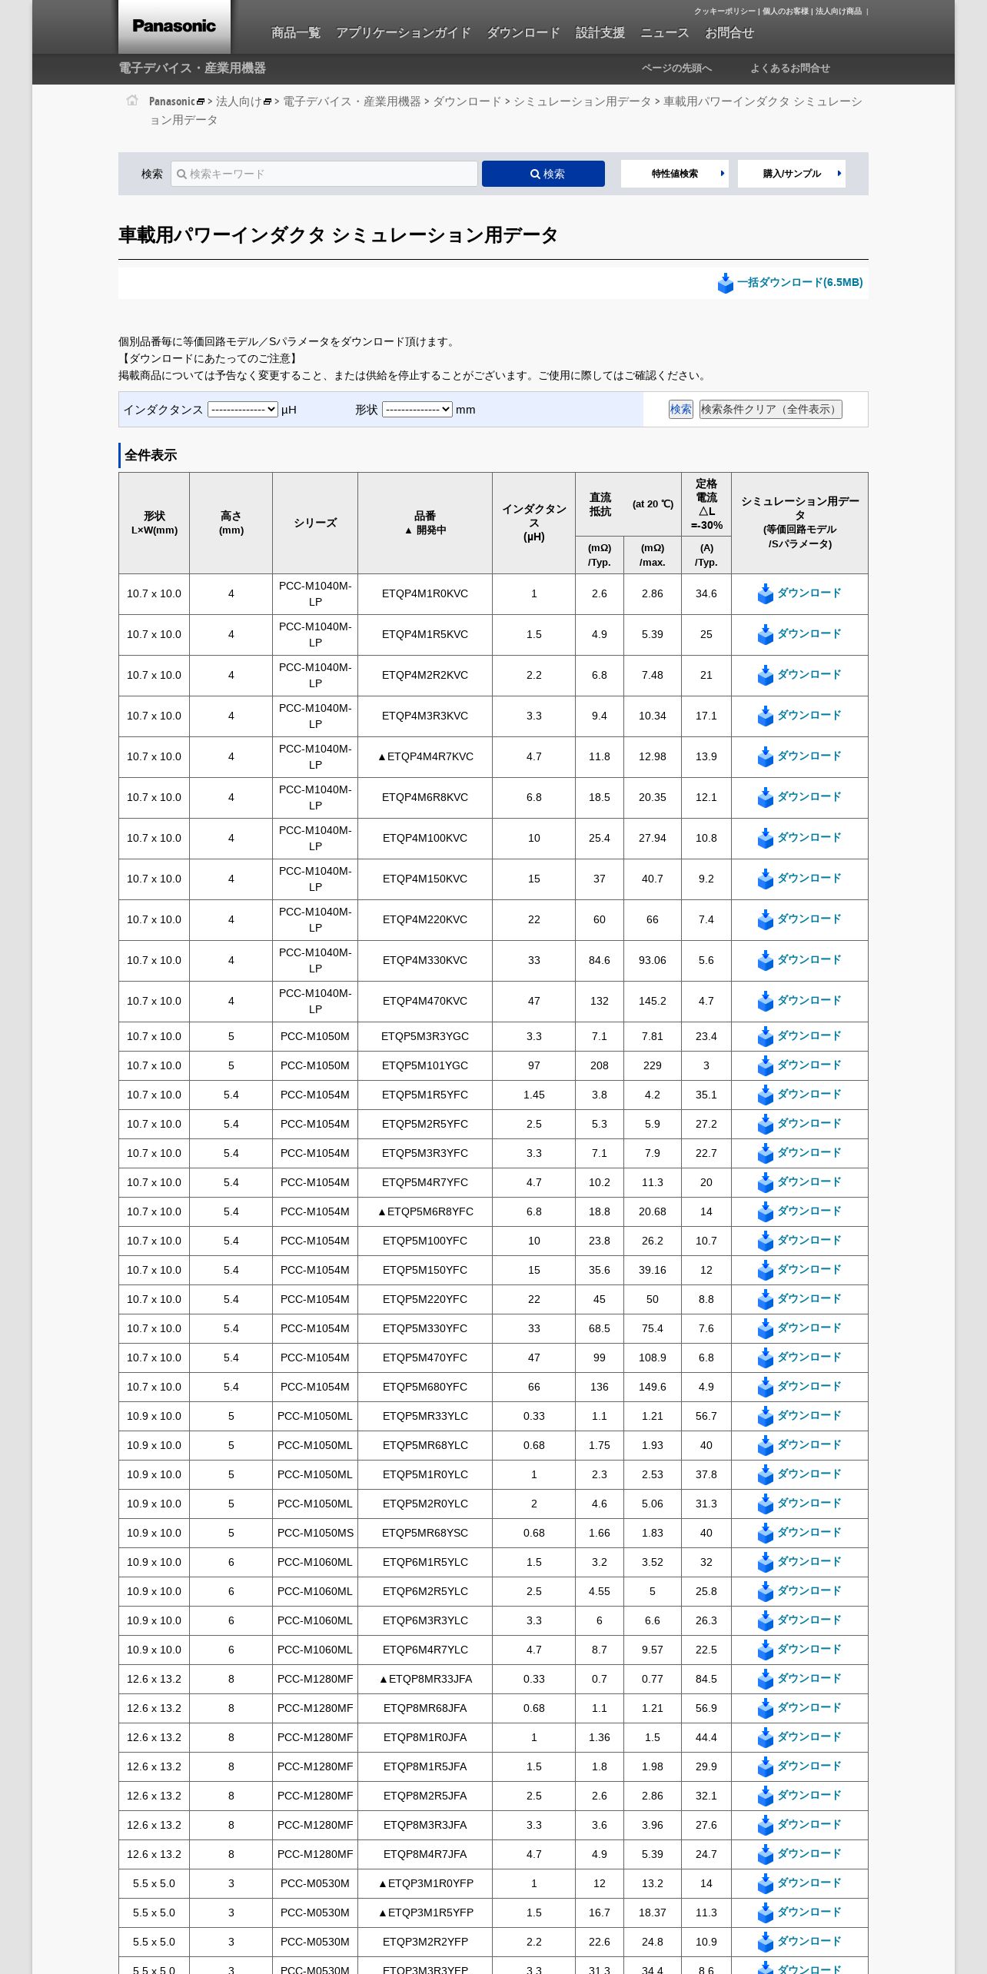Open 商品一覧 in top navigation
Viewport: 987px width, 1974px height.
[296, 33]
